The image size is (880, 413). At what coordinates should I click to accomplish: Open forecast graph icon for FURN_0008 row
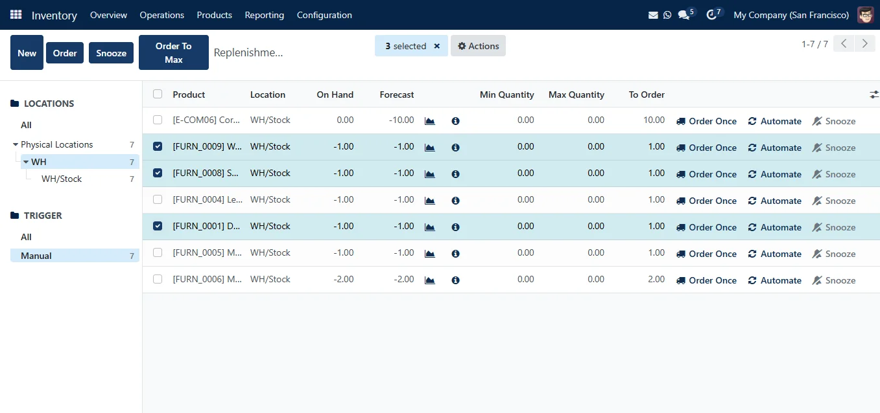pos(429,174)
